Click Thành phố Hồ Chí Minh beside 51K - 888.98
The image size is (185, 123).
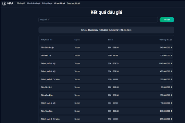(50, 80)
